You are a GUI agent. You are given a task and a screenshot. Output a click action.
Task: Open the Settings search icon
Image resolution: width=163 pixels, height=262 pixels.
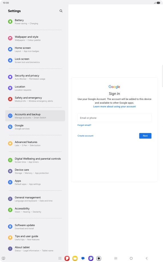(x=61, y=11)
